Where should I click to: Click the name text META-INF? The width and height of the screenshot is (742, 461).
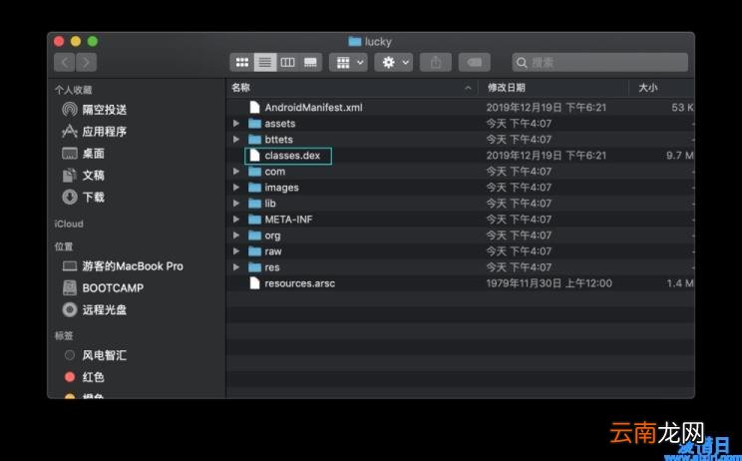(x=288, y=220)
